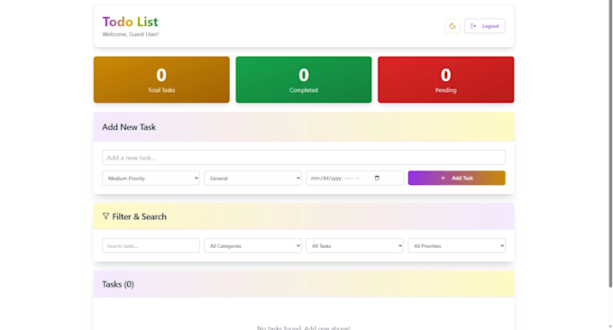This screenshot has height=330, width=613.
Task: Open the General category dropdown
Action: click(x=253, y=178)
